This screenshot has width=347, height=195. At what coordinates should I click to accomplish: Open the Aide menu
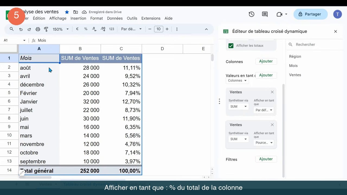pos(168,18)
